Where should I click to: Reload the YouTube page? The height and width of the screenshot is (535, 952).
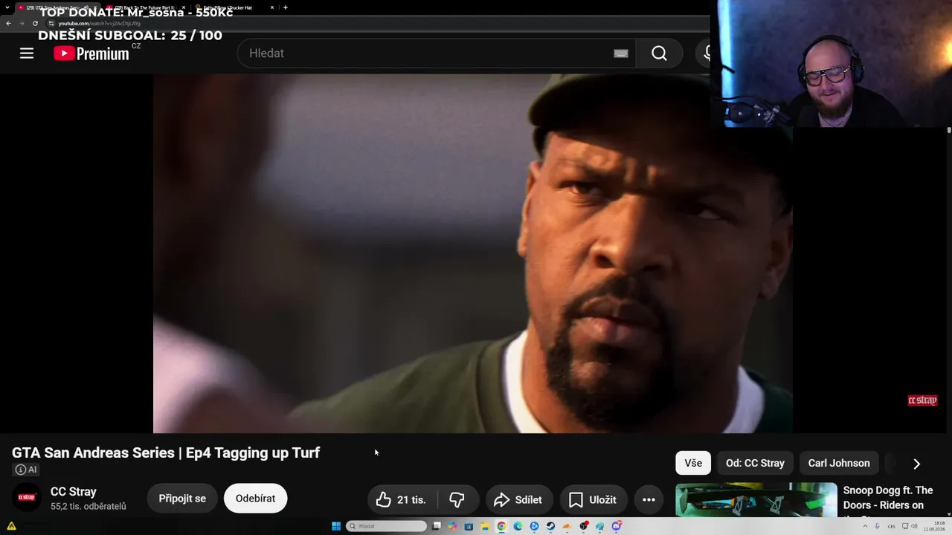(x=35, y=23)
